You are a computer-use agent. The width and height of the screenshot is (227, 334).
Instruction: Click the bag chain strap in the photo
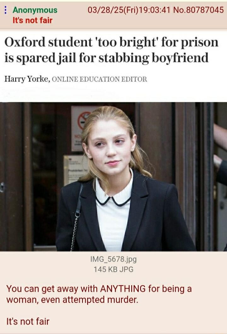(76, 219)
